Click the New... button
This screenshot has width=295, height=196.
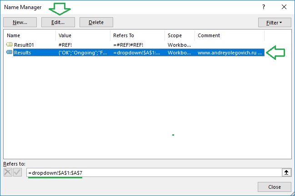(x=20, y=22)
